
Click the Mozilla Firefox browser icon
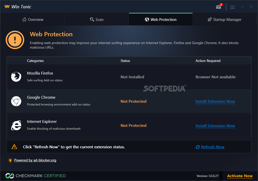(16, 77)
